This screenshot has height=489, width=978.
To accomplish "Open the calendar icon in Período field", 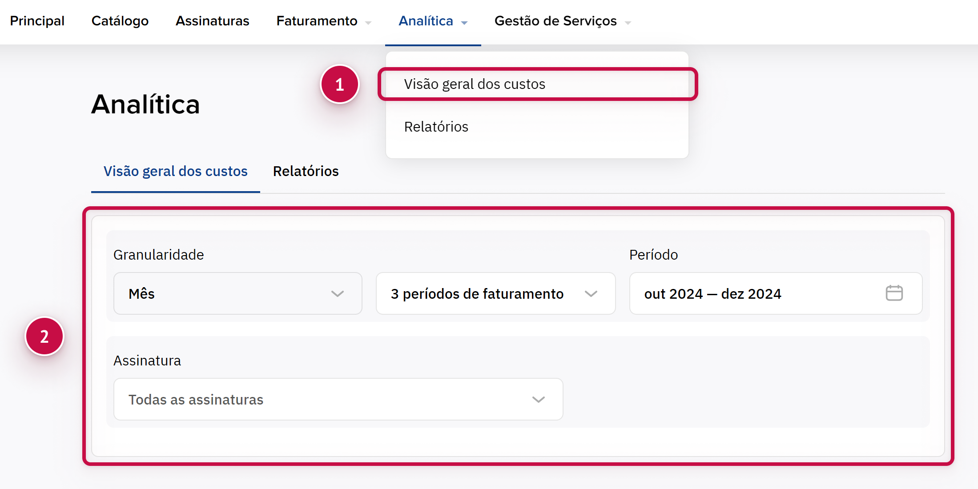I will click(894, 293).
